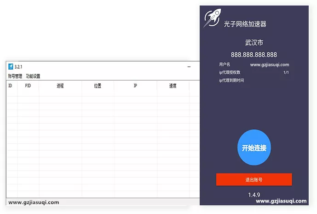Click the 888.888.888.888 IP address
This screenshot has height=214, width=317.
[x=254, y=55]
